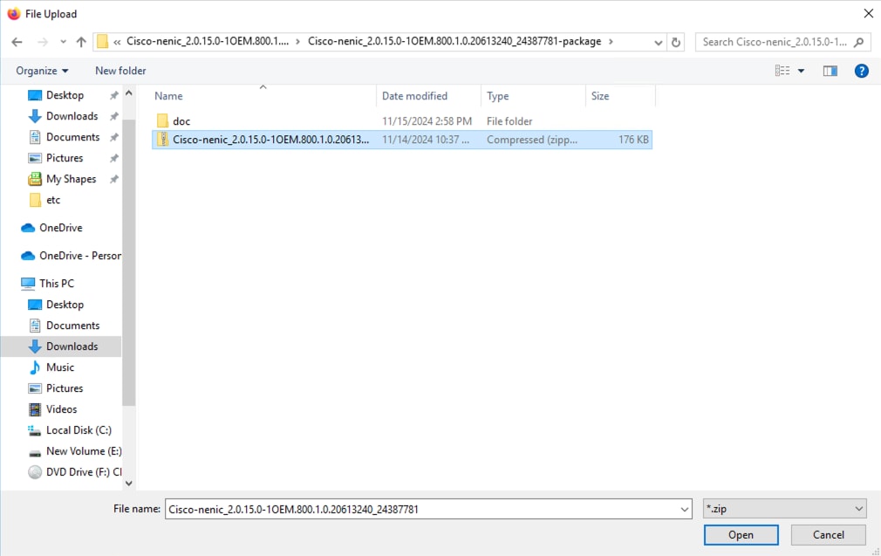Open the Organize menu
This screenshot has height=556, width=881.
[42, 71]
